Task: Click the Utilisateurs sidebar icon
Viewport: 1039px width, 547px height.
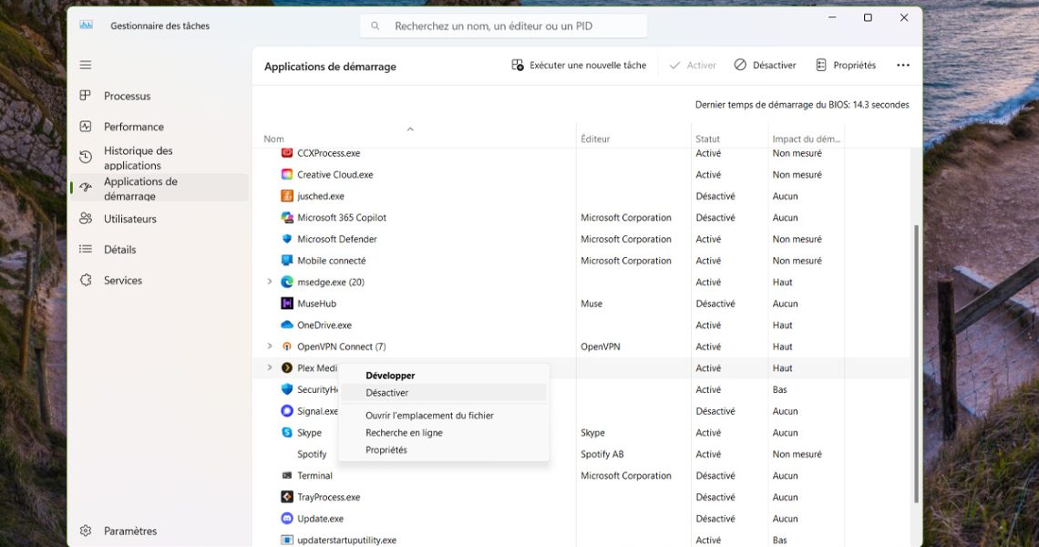Action: [x=86, y=219]
